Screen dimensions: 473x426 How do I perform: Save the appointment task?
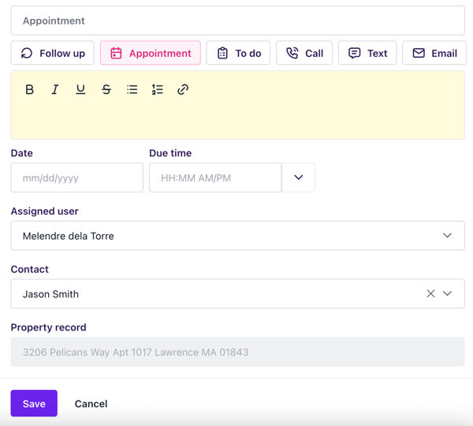click(34, 403)
